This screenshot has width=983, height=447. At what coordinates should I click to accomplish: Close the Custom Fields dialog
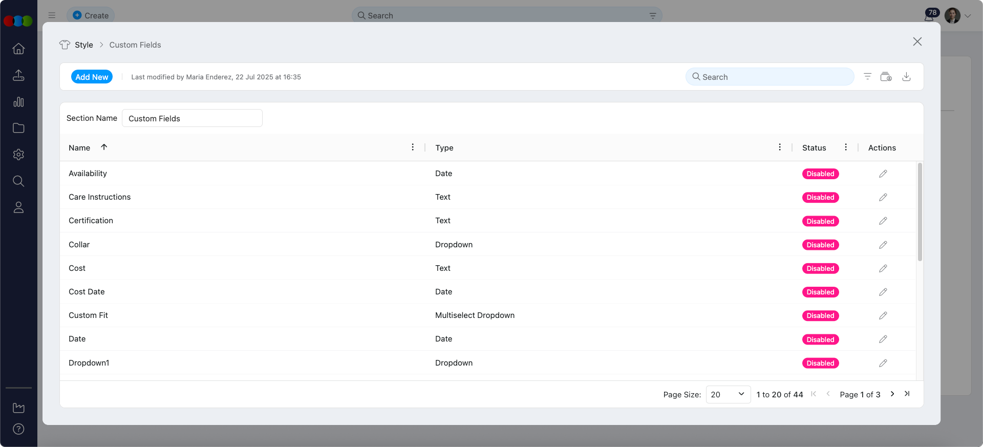click(x=917, y=42)
